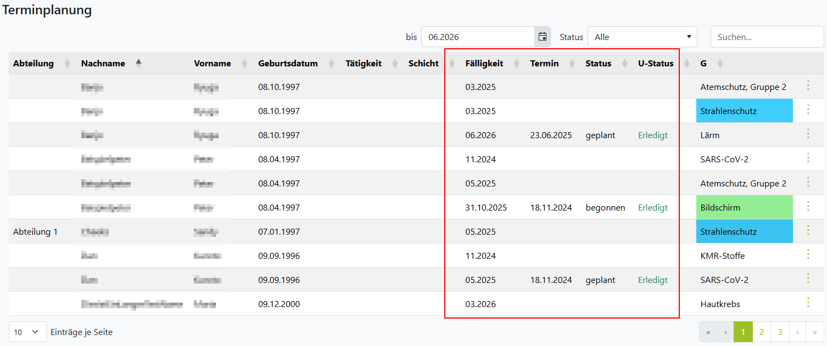This screenshot has height=346, width=827.
Task: Open three-dot menu for the Lärm row
Action: pyautogui.click(x=808, y=134)
